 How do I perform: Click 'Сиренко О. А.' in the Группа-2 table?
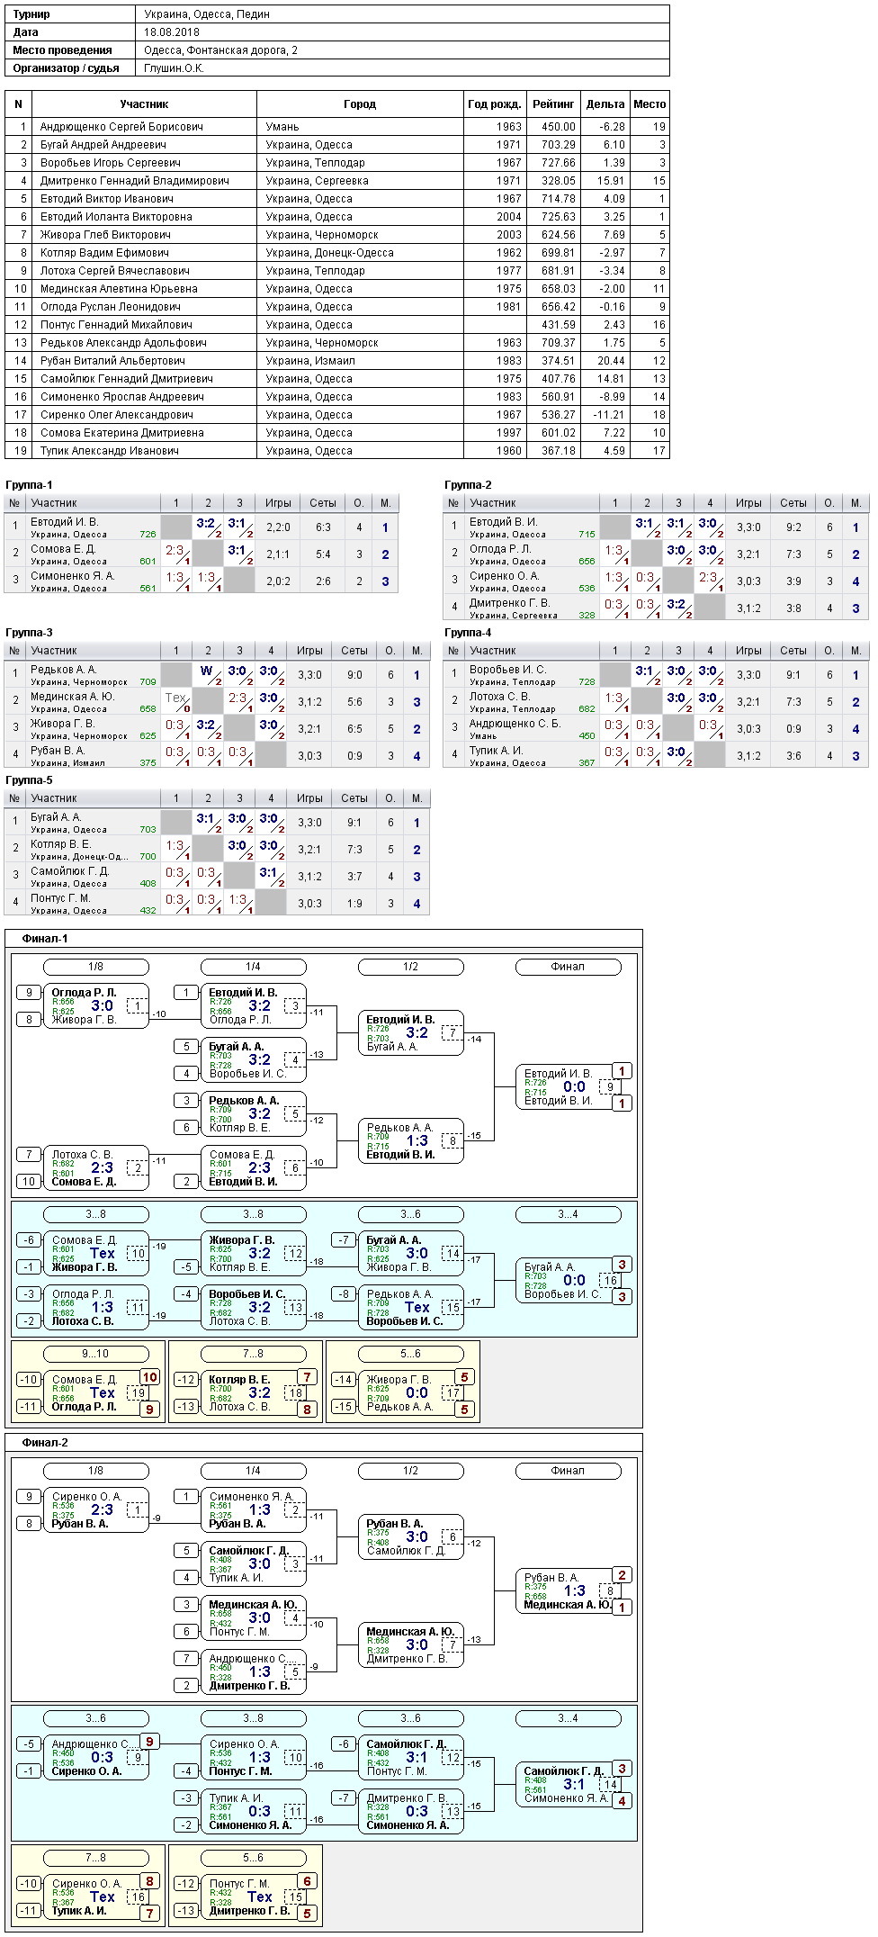504,576
